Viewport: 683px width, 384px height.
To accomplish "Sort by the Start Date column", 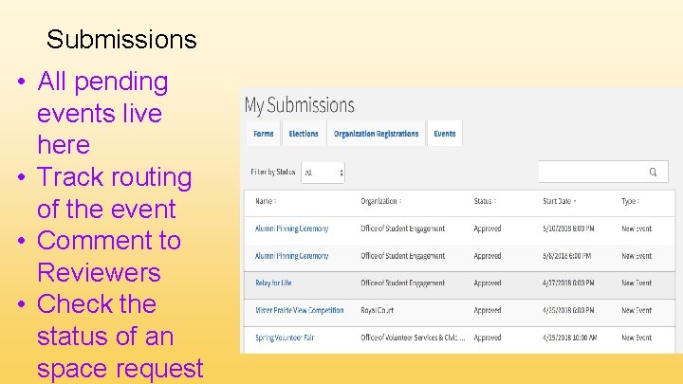I will coord(558,201).
